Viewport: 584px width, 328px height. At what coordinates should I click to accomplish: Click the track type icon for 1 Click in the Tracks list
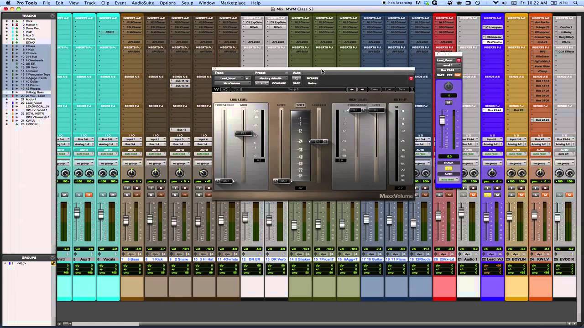point(18,21)
